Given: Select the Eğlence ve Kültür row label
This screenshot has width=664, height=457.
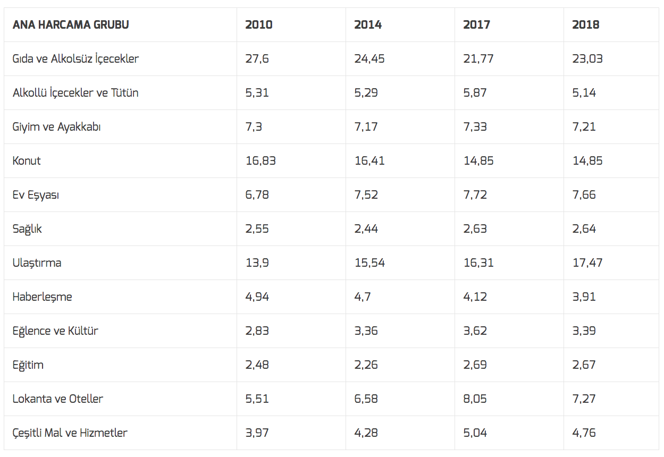Looking at the screenshot, I should pos(55,331).
